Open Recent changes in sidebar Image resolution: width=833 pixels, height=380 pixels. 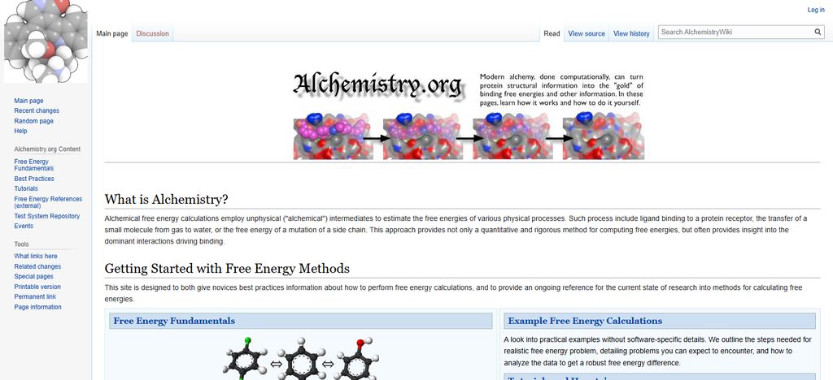pyautogui.click(x=37, y=110)
